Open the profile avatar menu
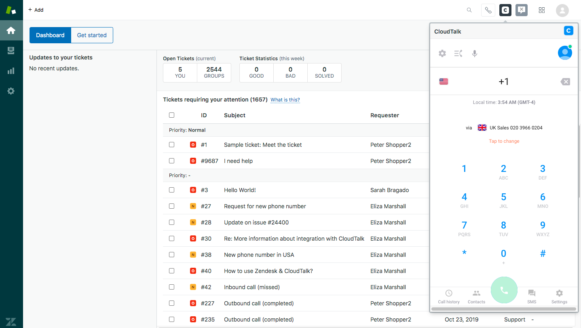 (x=562, y=10)
